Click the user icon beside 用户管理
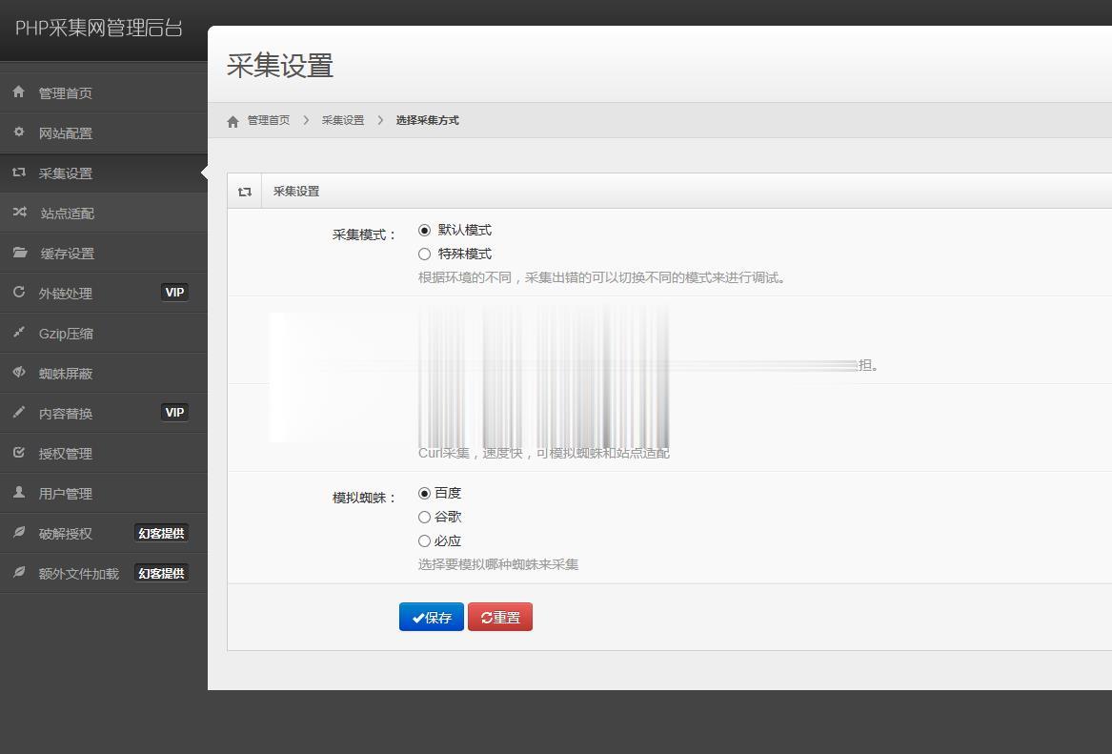This screenshot has height=754, width=1112. coord(19,492)
